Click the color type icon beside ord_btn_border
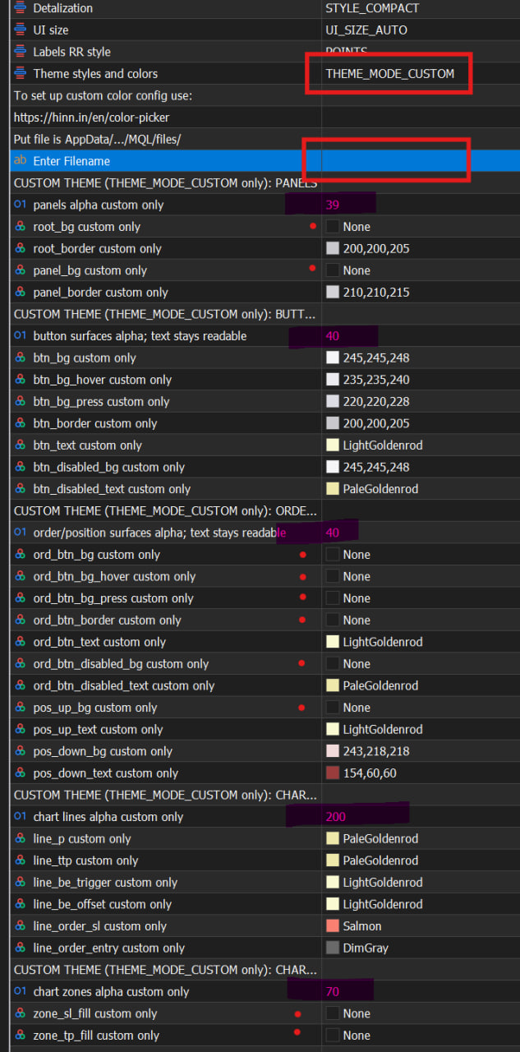The image size is (520, 1052). [21, 620]
